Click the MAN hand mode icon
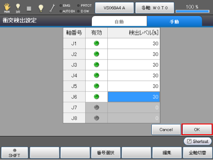 coord(7,8)
